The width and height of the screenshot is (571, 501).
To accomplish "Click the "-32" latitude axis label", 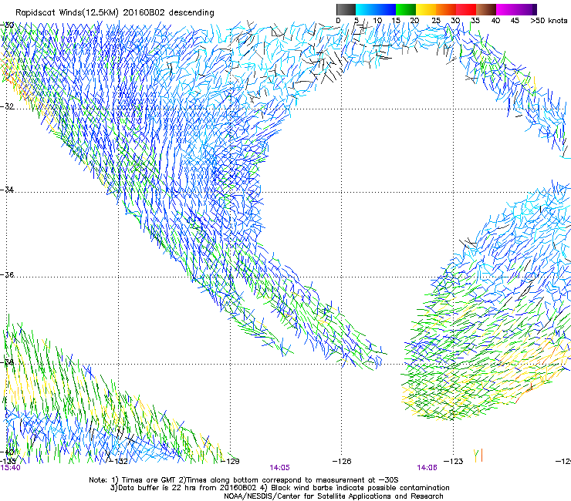I will click(7, 106).
